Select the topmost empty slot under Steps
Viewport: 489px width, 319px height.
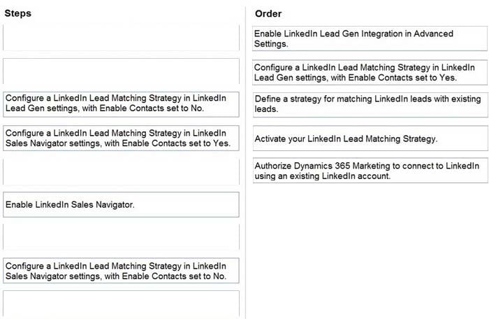121,37
